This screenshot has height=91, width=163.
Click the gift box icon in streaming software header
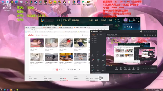150,35
